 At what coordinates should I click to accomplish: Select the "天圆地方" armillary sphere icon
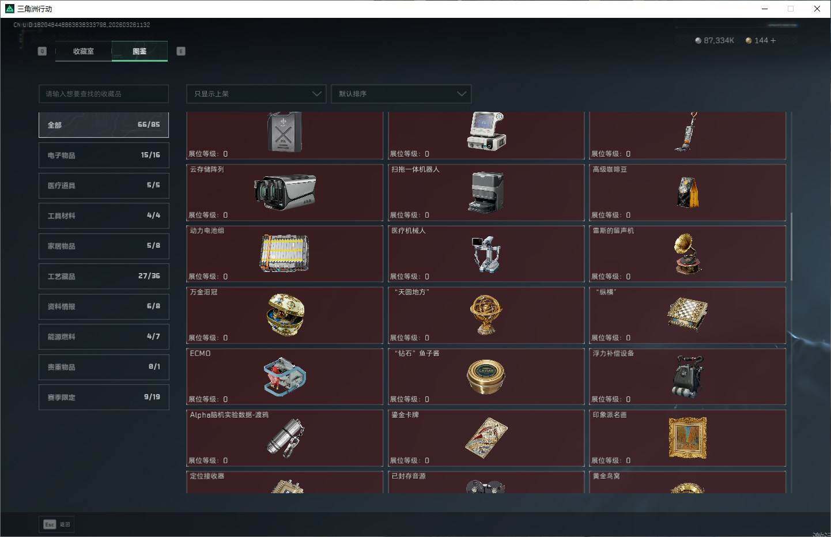click(x=486, y=315)
